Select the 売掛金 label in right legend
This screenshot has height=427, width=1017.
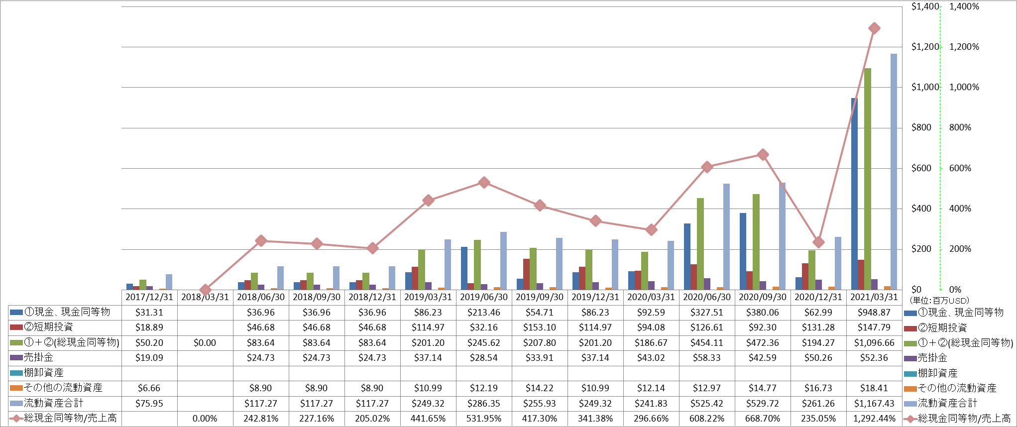click(x=932, y=358)
